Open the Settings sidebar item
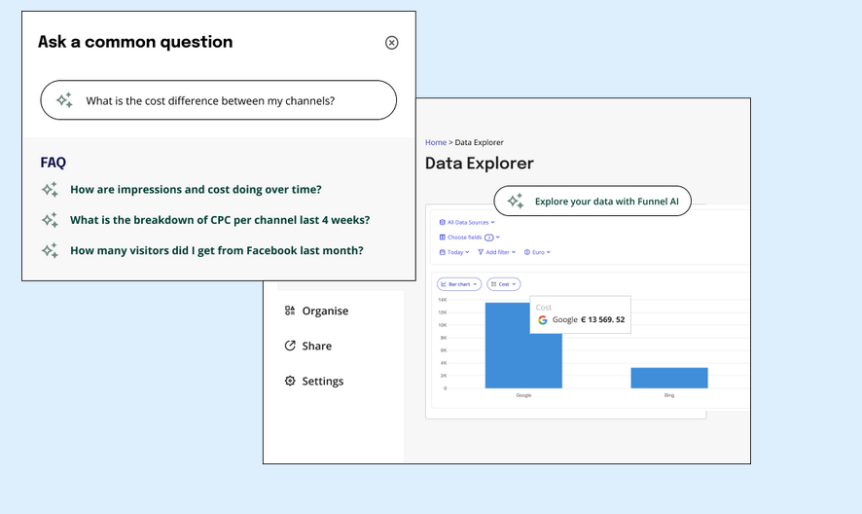Screen dimensions: 862x514 point(314,381)
